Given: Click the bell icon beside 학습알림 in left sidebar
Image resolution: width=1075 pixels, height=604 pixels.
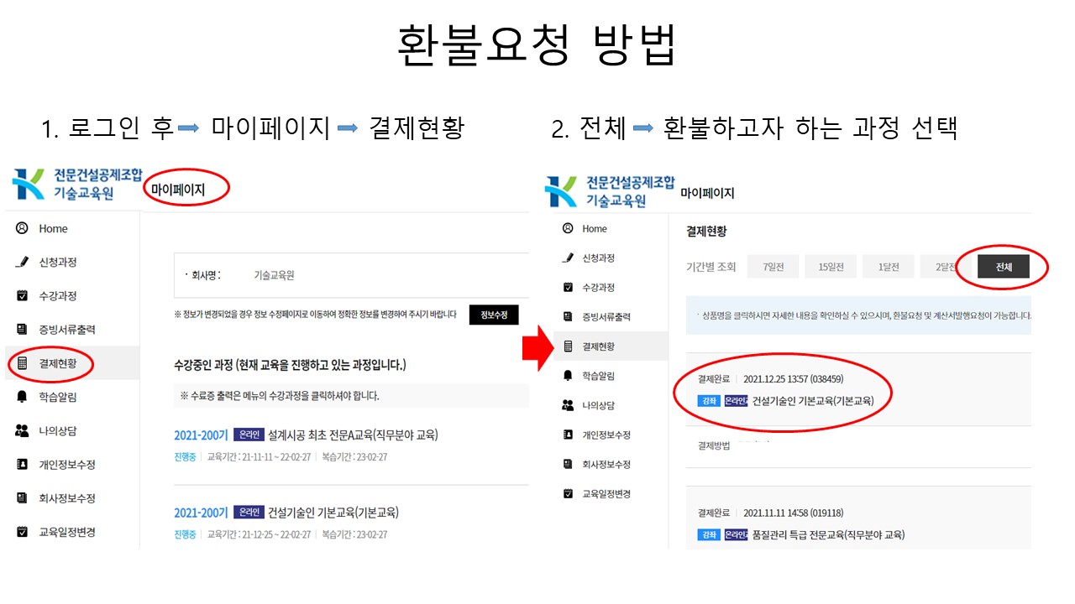Looking at the screenshot, I should click(x=22, y=397).
